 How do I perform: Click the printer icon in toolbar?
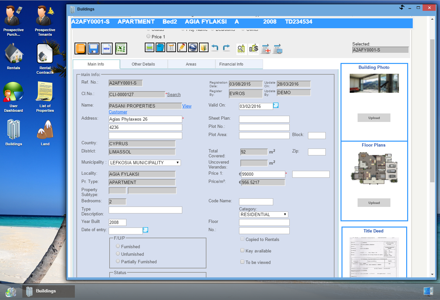tap(149, 48)
